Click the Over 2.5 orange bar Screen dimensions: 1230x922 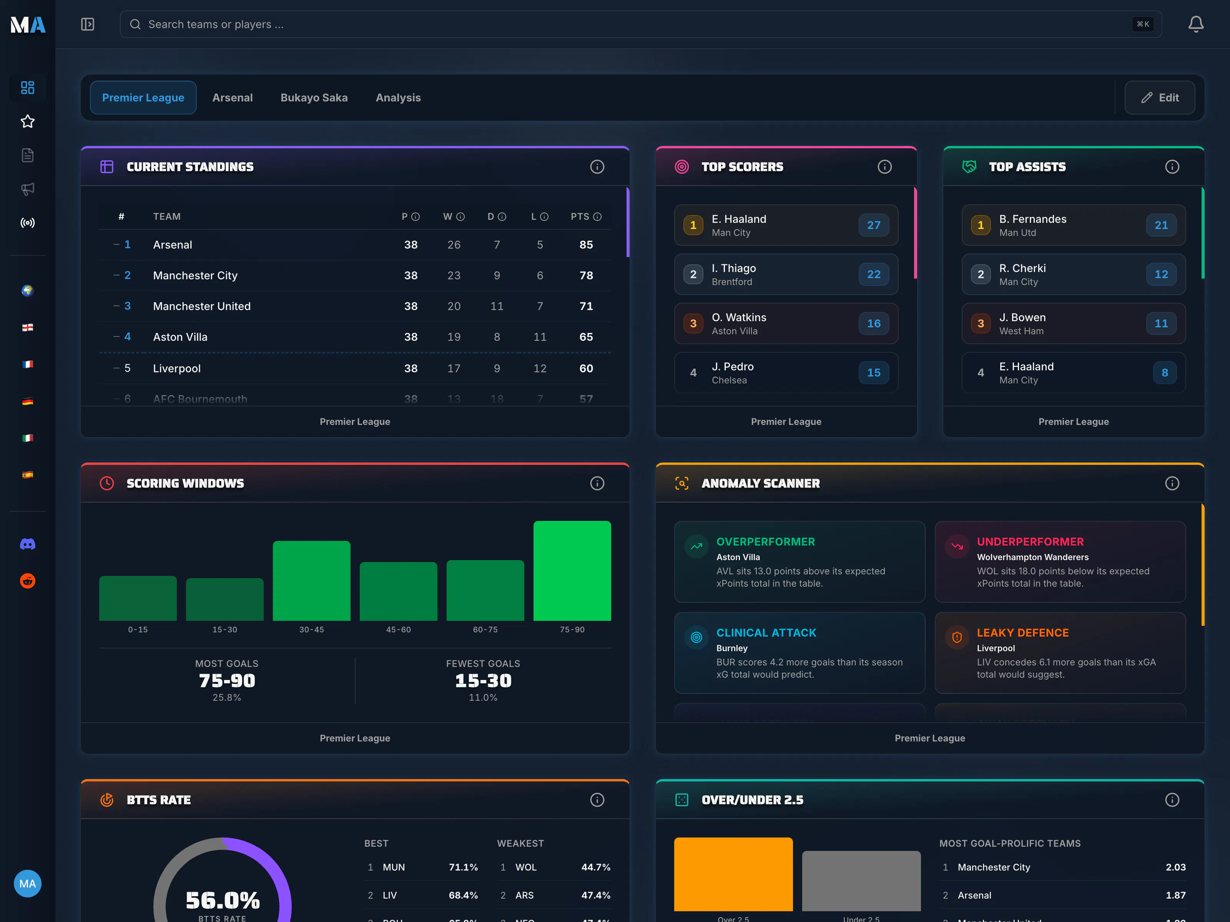pyautogui.click(x=733, y=874)
